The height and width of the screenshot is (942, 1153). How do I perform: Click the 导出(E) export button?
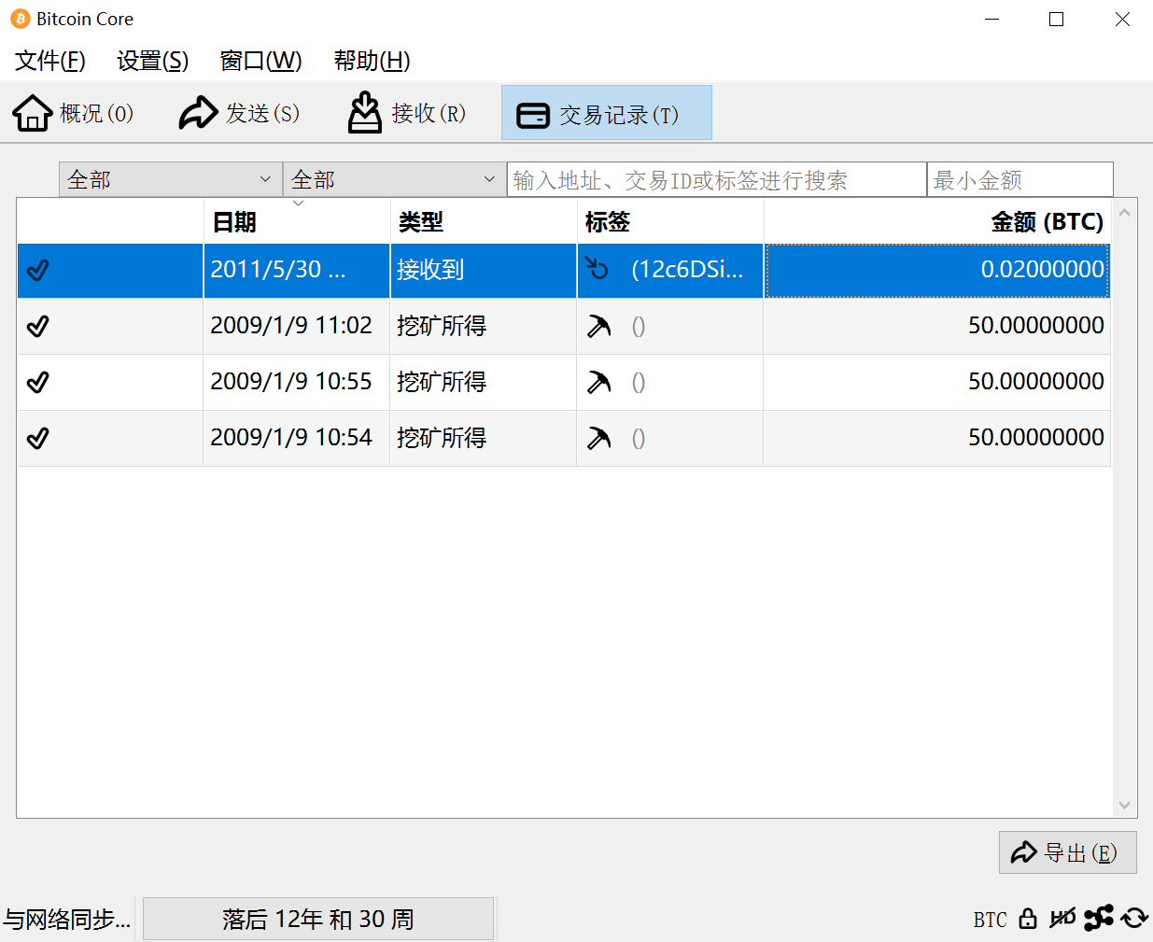point(1067,852)
